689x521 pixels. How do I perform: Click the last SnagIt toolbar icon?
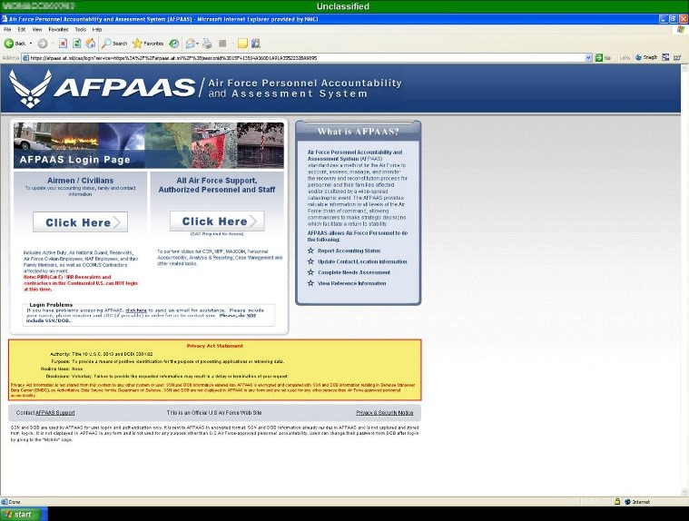[x=677, y=57]
